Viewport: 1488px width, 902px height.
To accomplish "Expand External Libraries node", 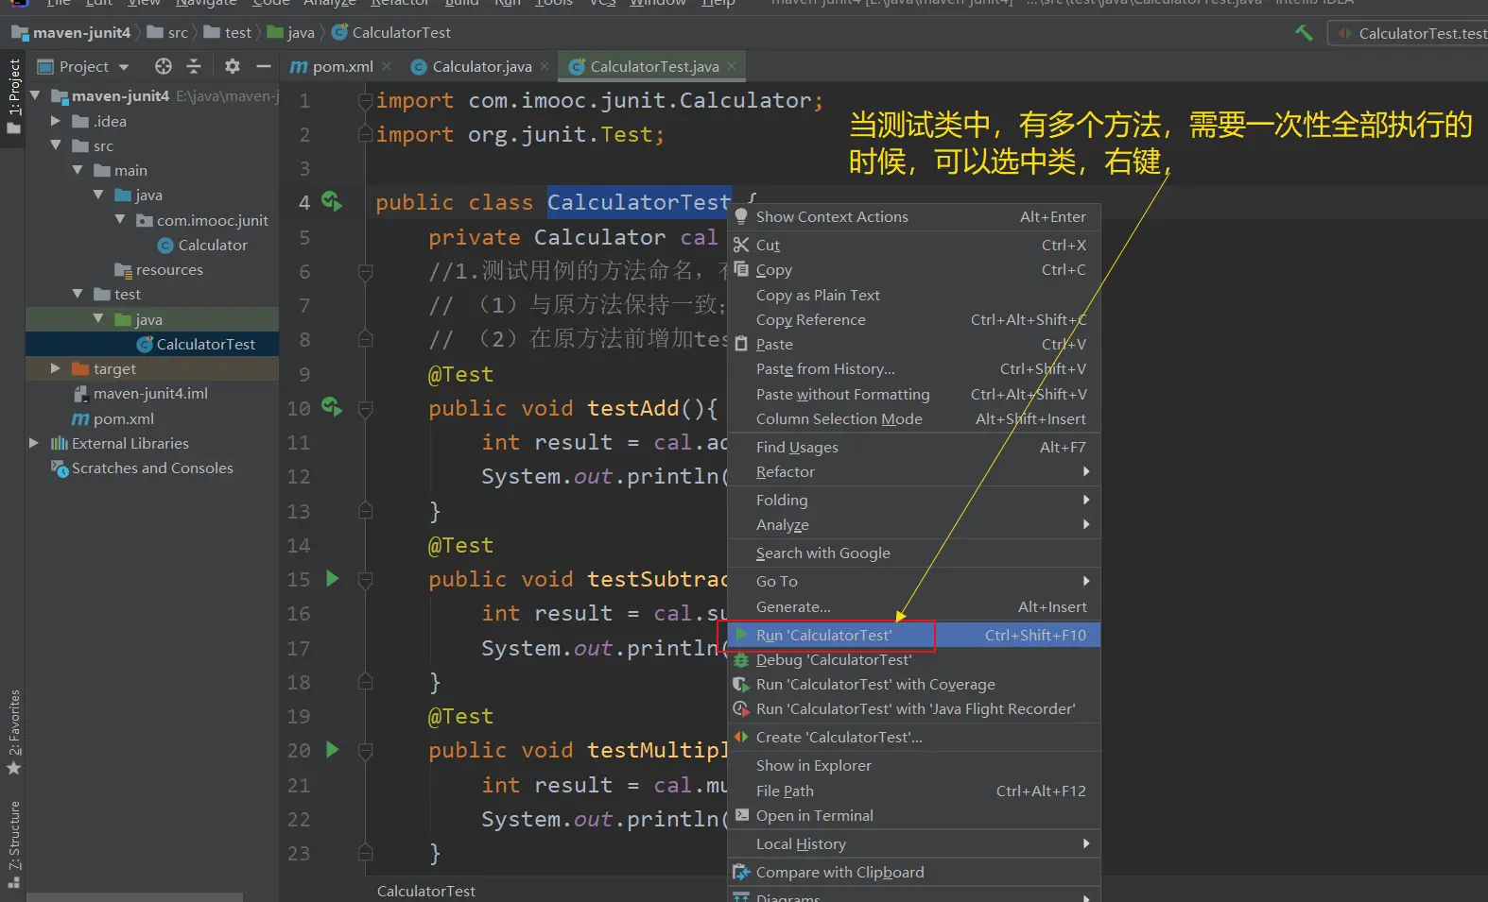I will [34, 443].
